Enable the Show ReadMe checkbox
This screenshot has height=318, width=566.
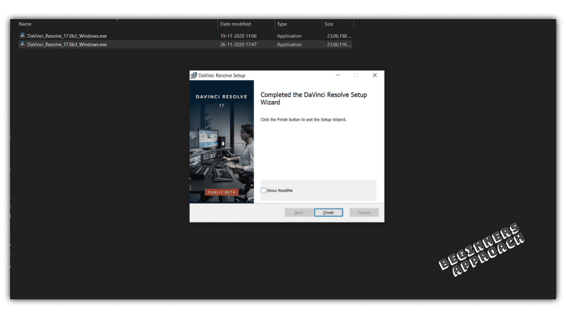click(x=263, y=190)
